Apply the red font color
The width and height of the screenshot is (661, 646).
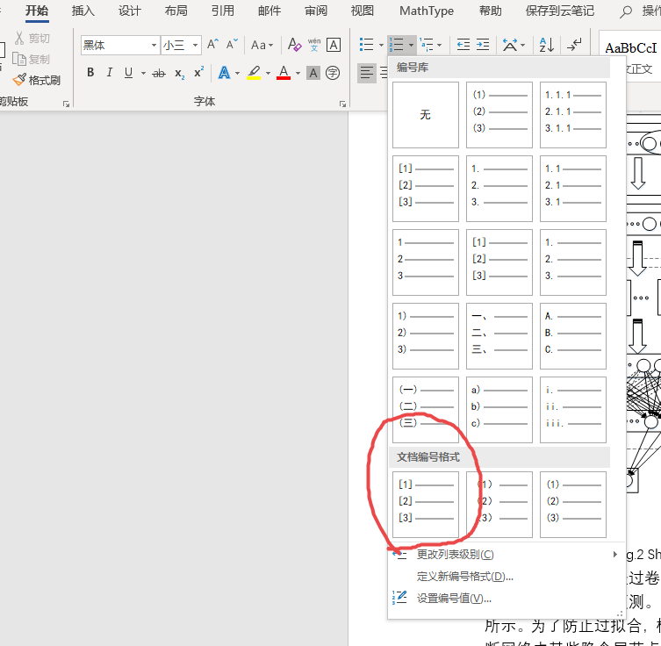284,73
